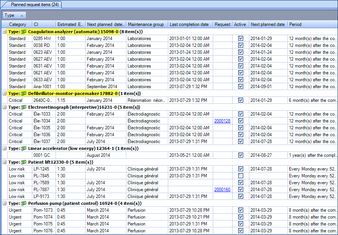Select the 0633 AEV CI cell
Viewport: 338px width, 235px height.
(x=44, y=80)
